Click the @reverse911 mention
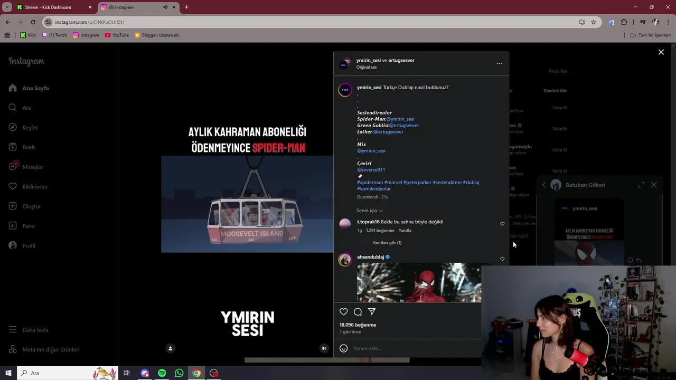The image size is (676, 380). (371, 170)
